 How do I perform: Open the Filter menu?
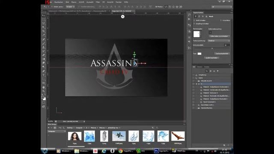[x=98, y=2]
